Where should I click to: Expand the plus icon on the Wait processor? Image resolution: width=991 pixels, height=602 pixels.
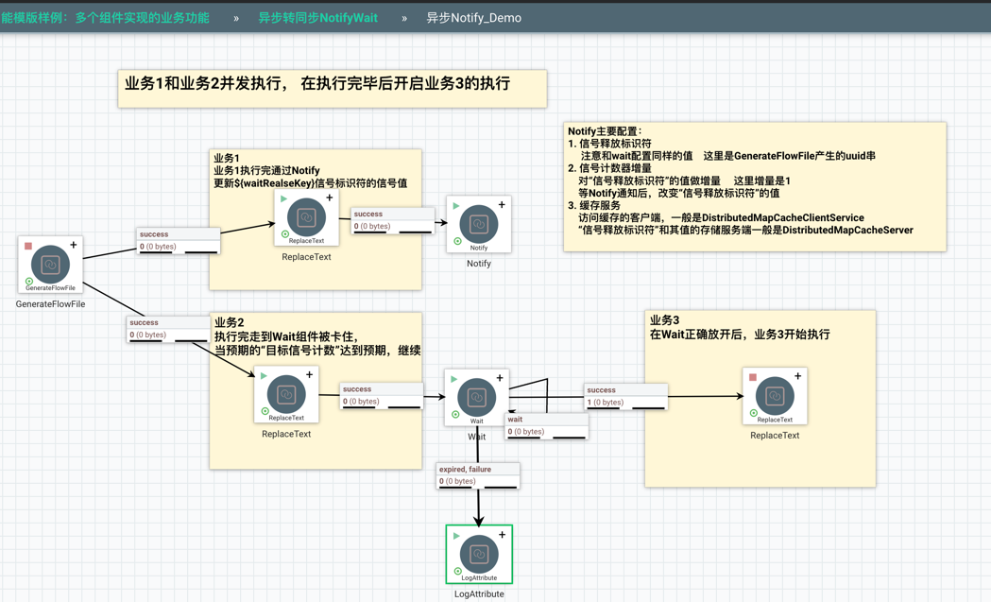tap(500, 378)
